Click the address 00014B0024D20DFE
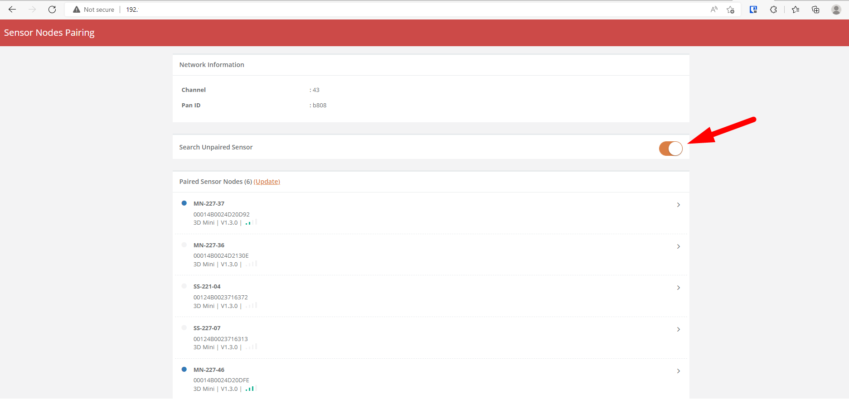 (221, 380)
